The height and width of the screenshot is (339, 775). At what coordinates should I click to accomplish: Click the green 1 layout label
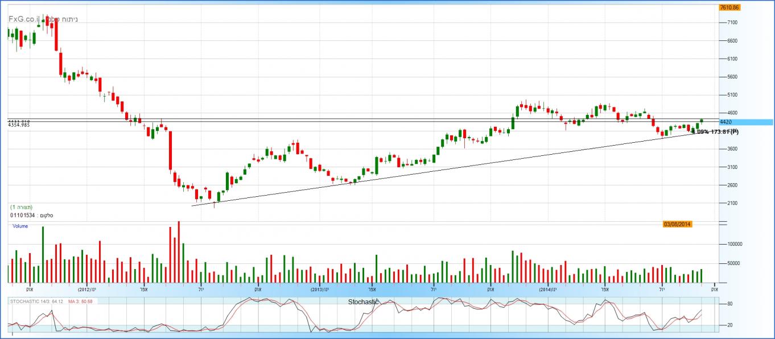click(x=22, y=207)
